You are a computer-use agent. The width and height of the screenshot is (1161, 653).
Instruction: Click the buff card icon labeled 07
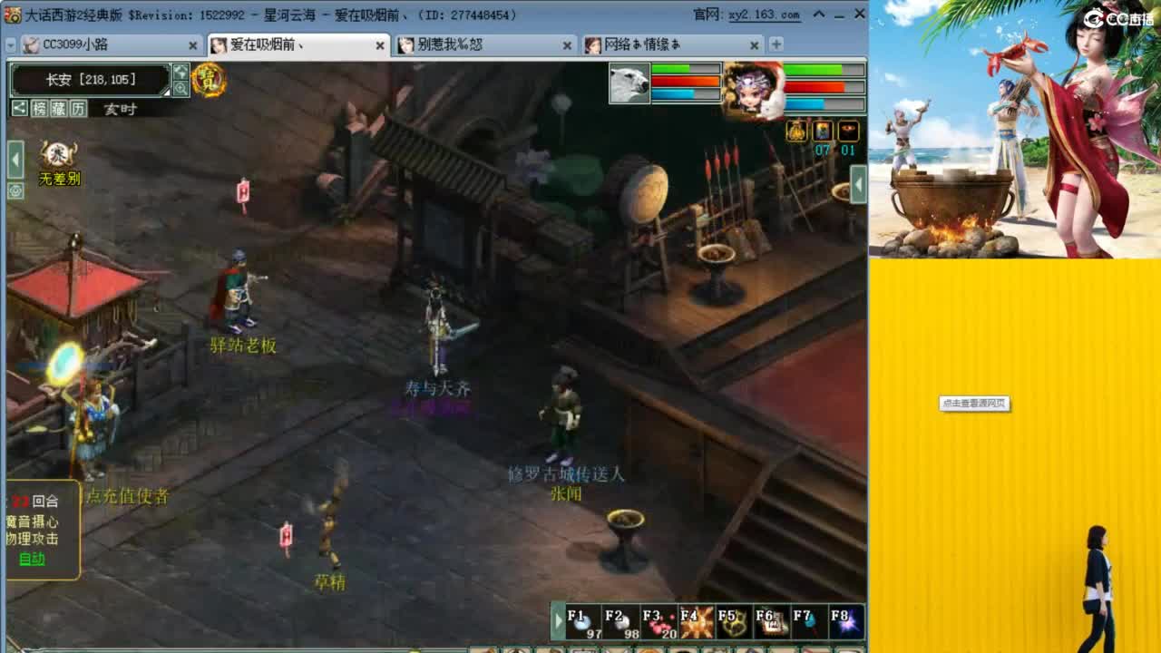[823, 131]
